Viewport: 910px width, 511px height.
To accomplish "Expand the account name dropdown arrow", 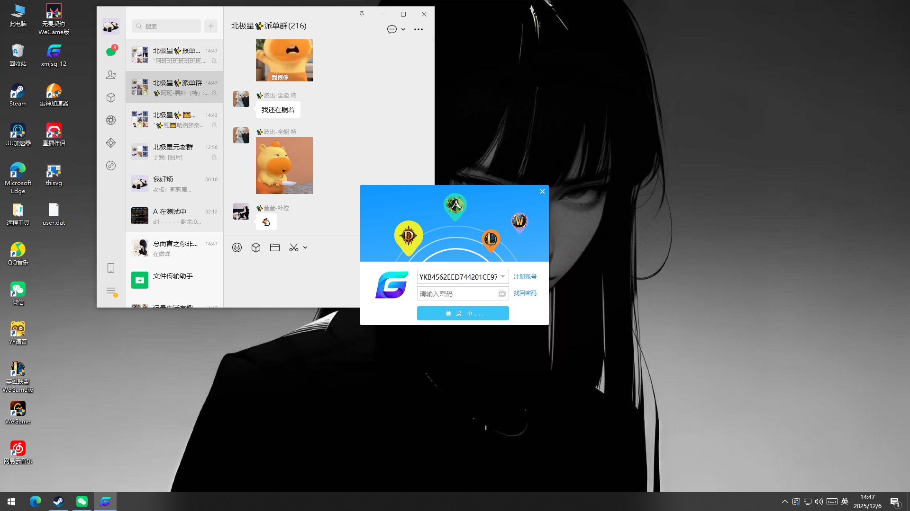I will coord(503,277).
